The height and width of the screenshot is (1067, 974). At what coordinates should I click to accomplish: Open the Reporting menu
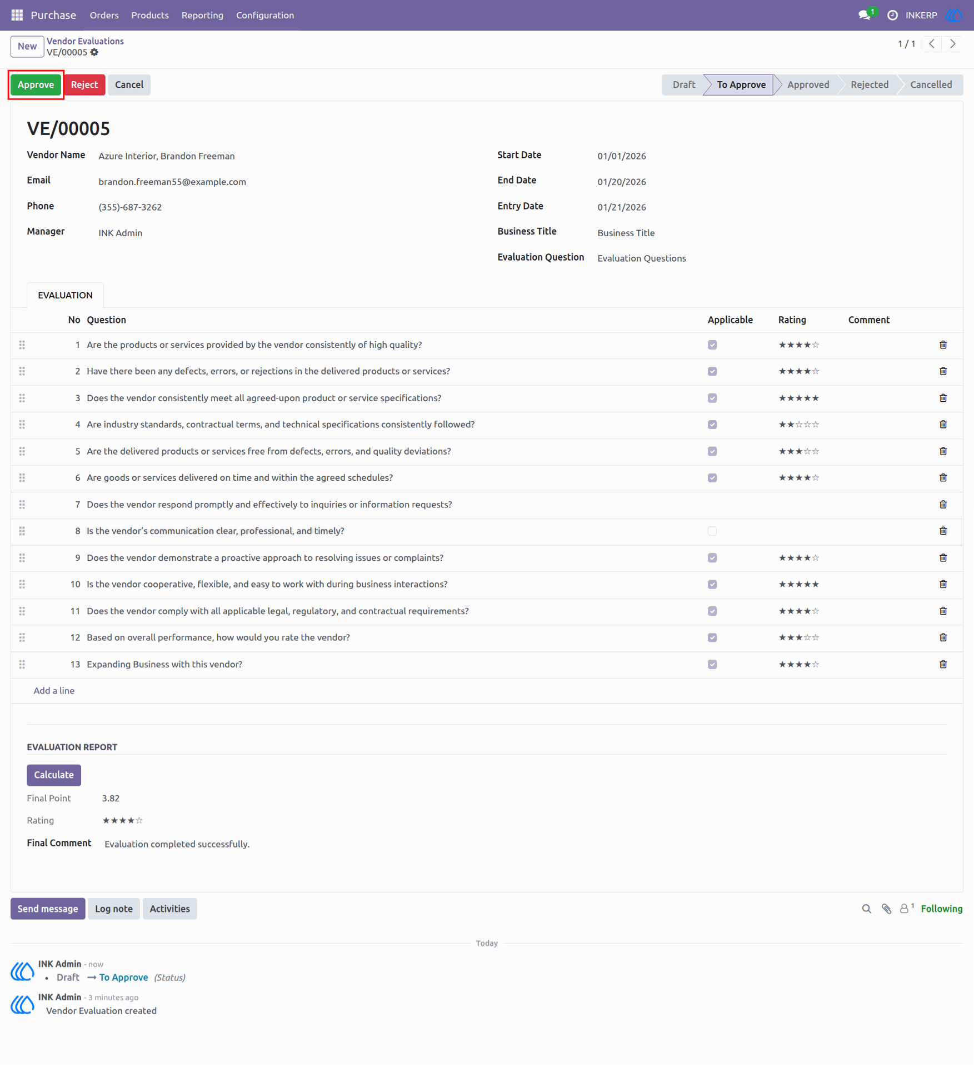(202, 15)
